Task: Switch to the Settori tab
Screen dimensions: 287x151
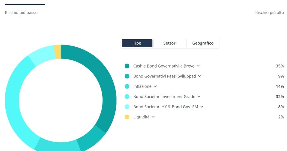Action: [170, 43]
